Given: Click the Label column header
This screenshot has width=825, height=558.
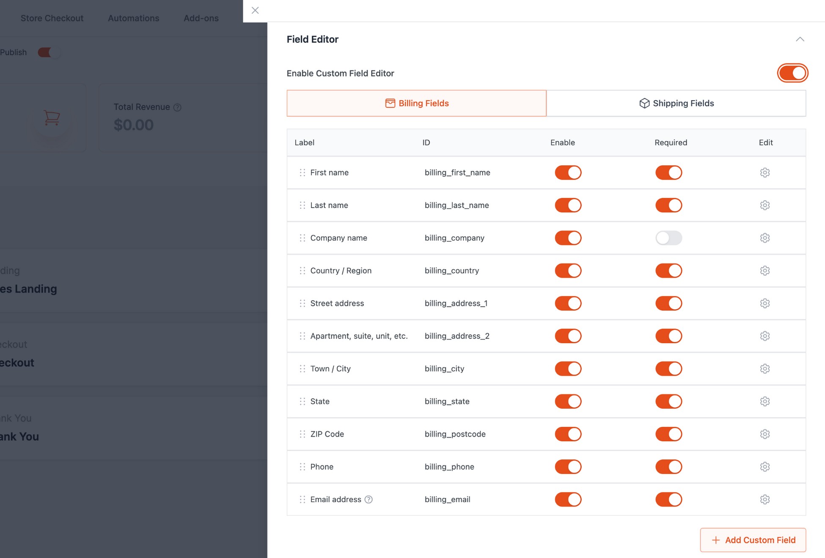Looking at the screenshot, I should 304,142.
